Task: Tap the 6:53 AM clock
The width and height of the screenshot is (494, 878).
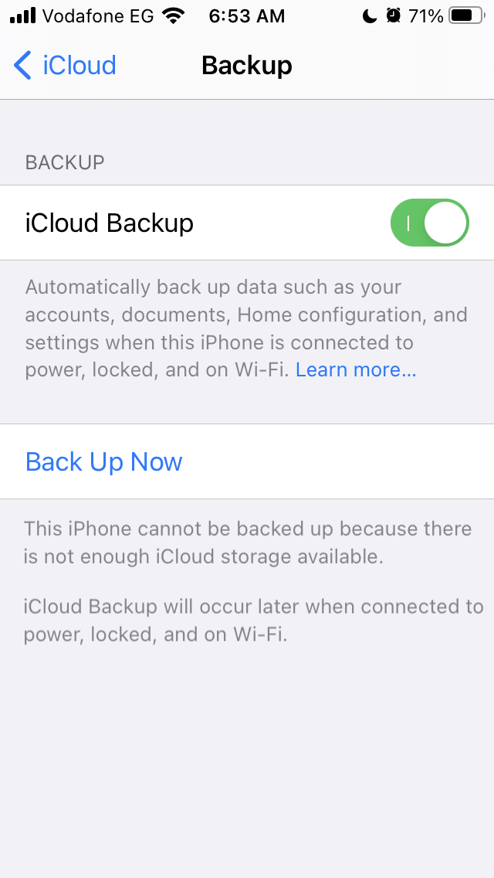Action: click(247, 16)
